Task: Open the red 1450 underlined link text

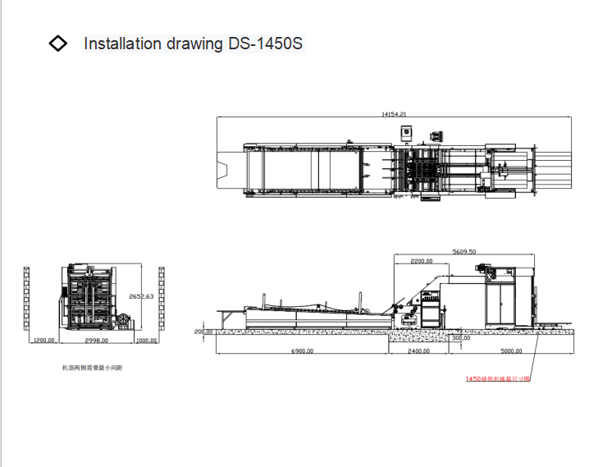Action: pyautogui.click(x=498, y=379)
